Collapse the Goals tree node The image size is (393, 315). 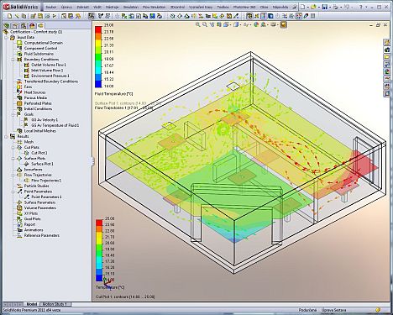coord(13,114)
